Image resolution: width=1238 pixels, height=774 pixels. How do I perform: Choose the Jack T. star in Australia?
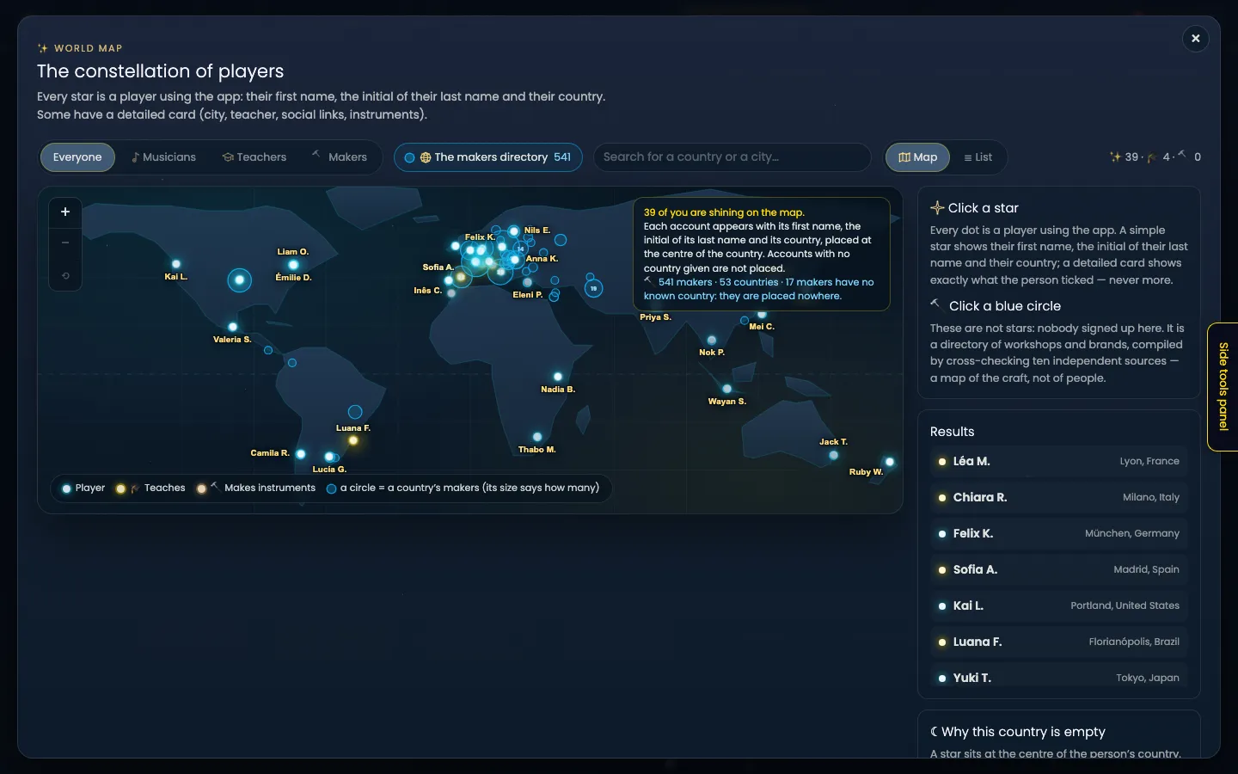(x=833, y=455)
